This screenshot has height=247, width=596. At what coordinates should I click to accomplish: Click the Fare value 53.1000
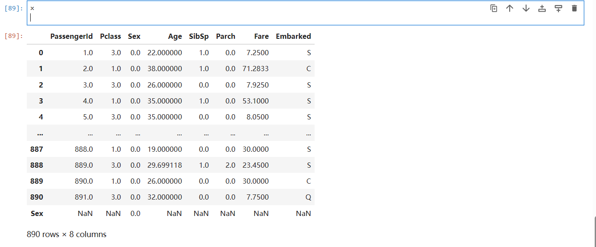pos(255,101)
